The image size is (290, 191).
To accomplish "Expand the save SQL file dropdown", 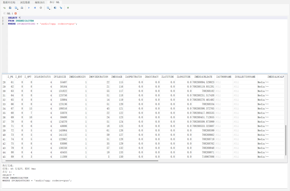I will [x=18, y=9].
